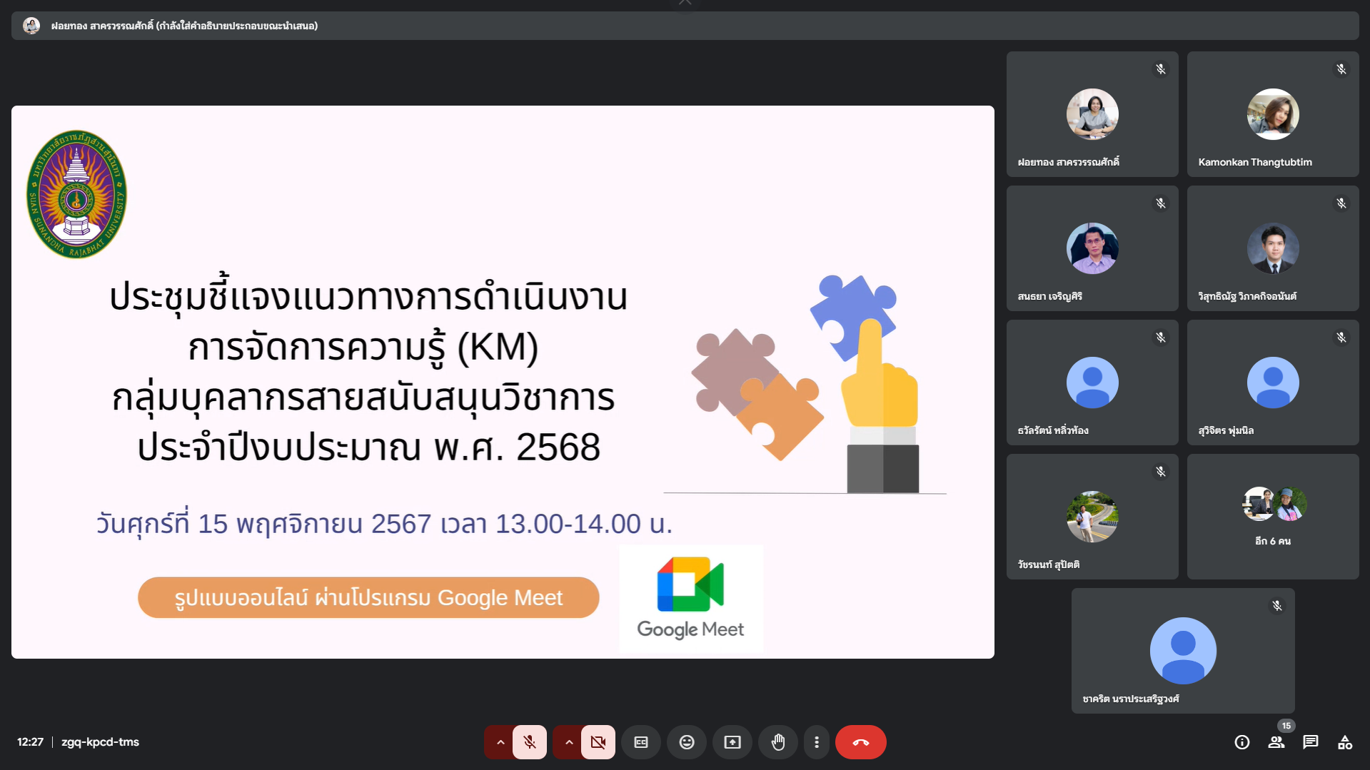Open the activities panel

click(1344, 742)
